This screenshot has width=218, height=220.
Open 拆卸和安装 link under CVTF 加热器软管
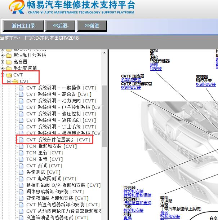tap(131, 87)
